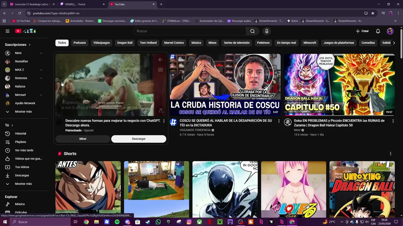The width and height of the screenshot is (403, 226).
Task: Select the Videojuegos filter chip
Action: click(x=102, y=43)
